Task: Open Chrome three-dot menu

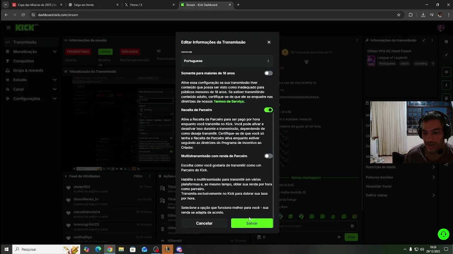Action: pos(449,15)
